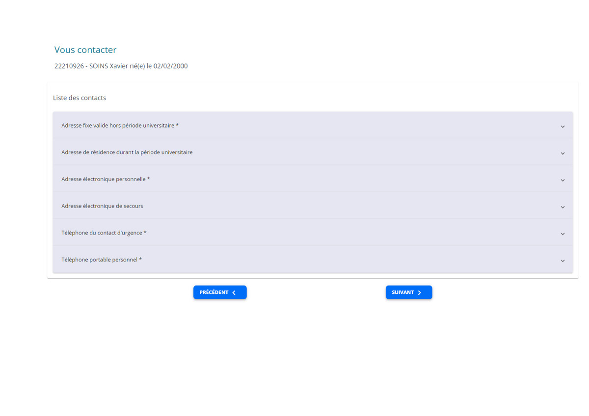Click the PRÉCÉDENT button

220,292
